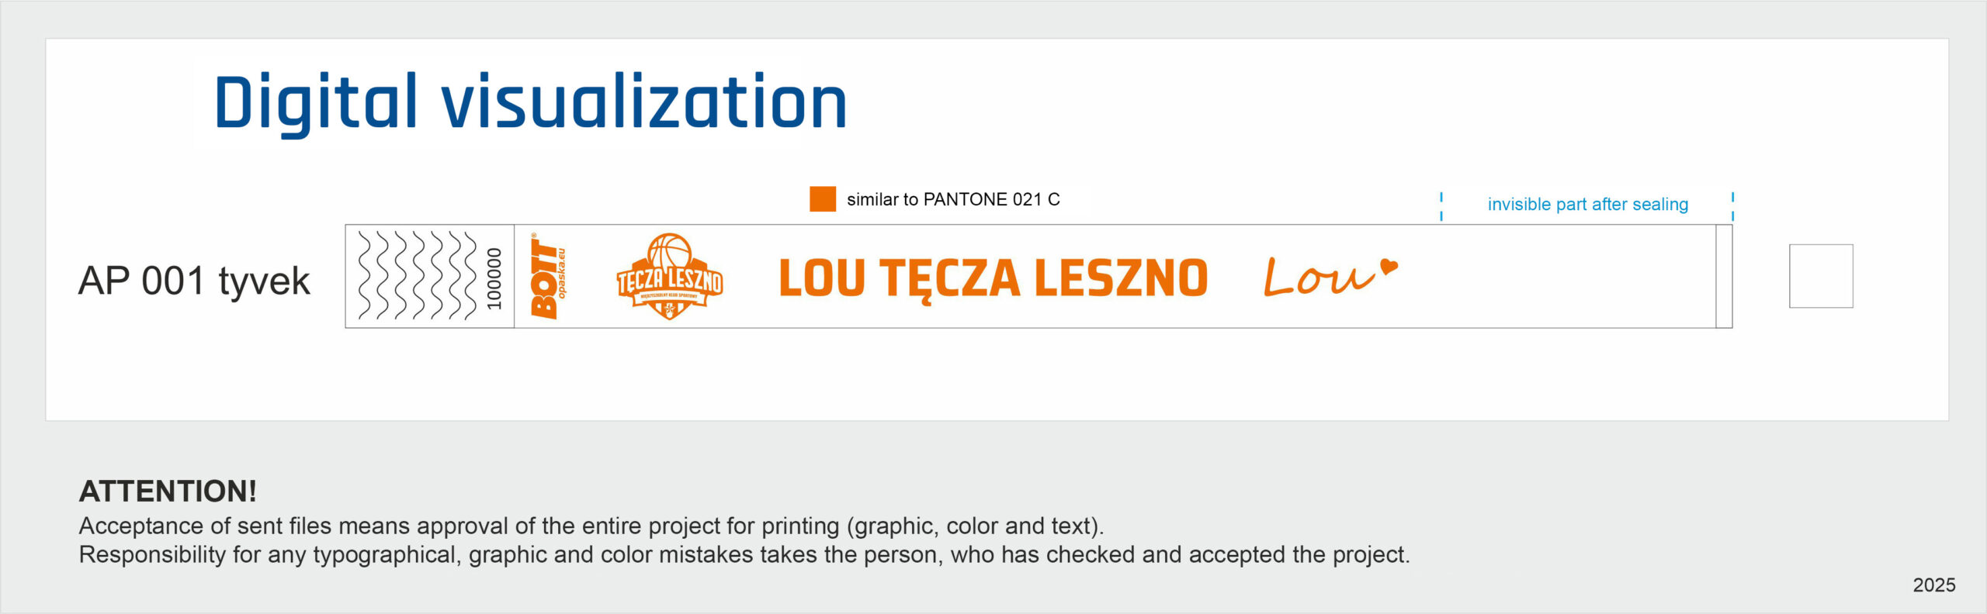The height and width of the screenshot is (614, 1987).
Task: Click the small orange heart symbol
Action: click(x=1389, y=267)
